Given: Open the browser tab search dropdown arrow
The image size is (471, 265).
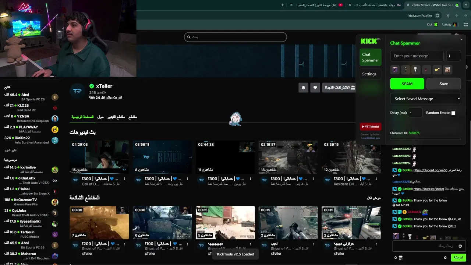Looking at the screenshot, I should click(x=467, y=5).
